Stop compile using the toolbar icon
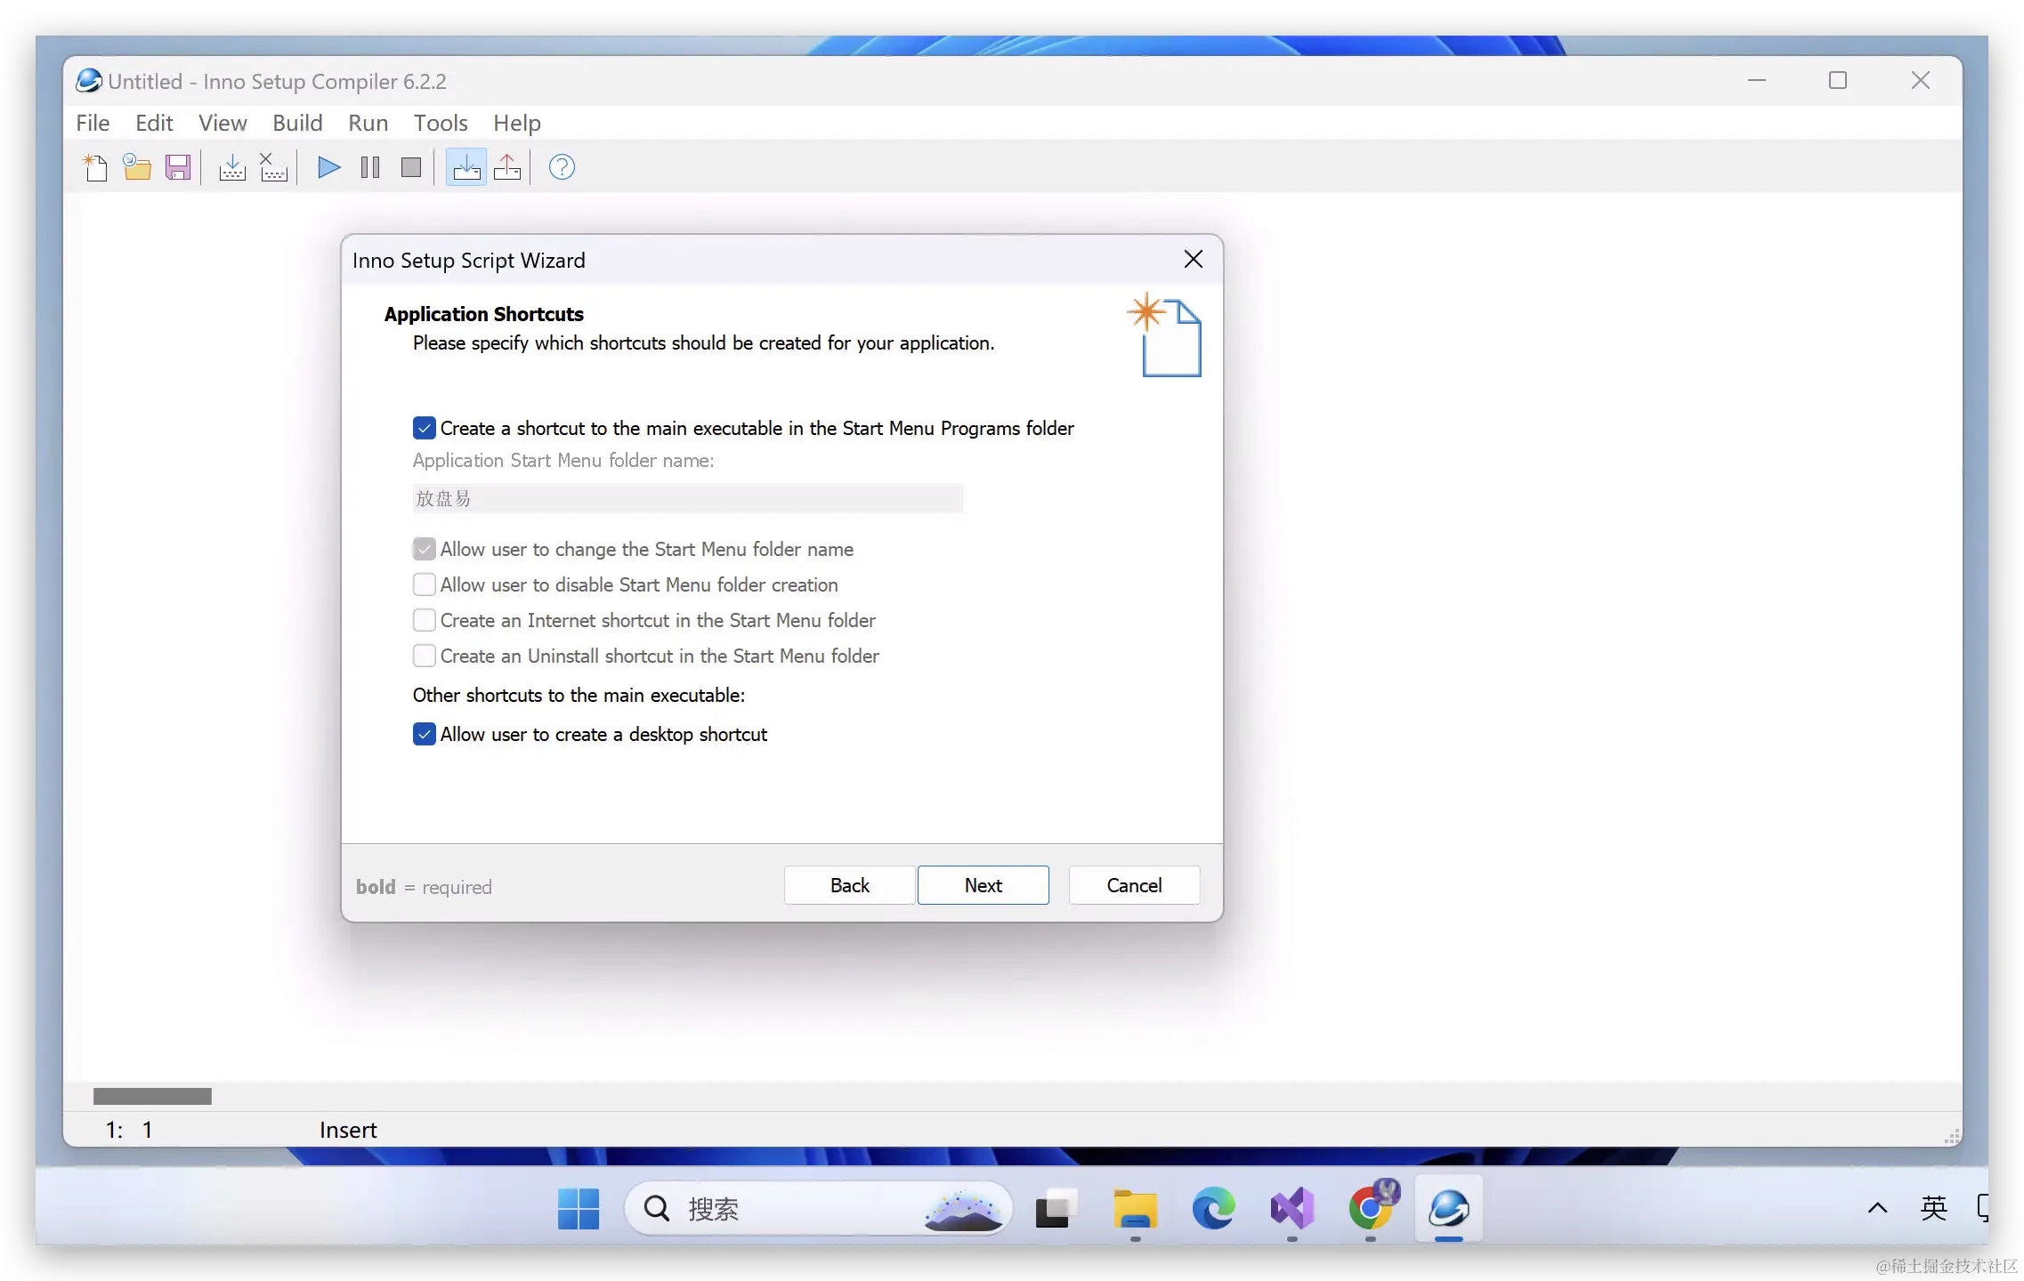2024x1281 pixels. click(273, 167)
